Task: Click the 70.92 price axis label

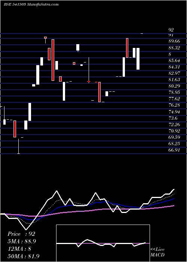Action: 174,131
